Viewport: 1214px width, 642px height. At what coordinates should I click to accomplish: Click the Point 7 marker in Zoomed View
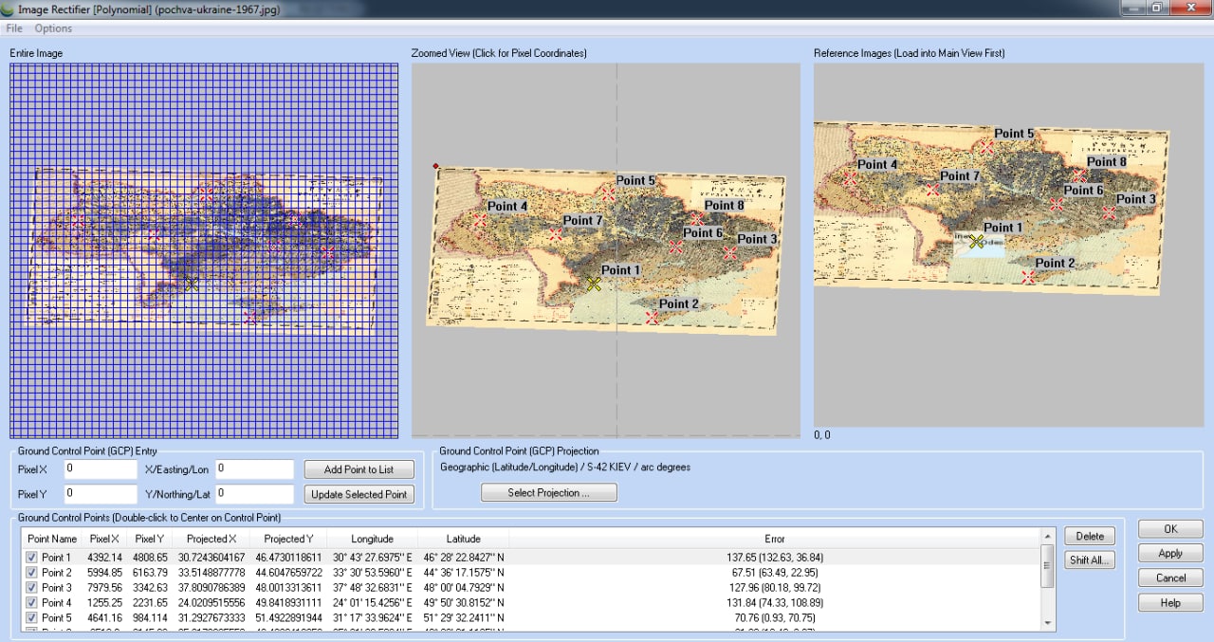(x=555, y=233)
